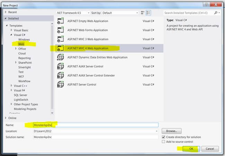Click the dialog help question mark button
Viewport: 225px width, 156px height.
(x=206, y=5)
